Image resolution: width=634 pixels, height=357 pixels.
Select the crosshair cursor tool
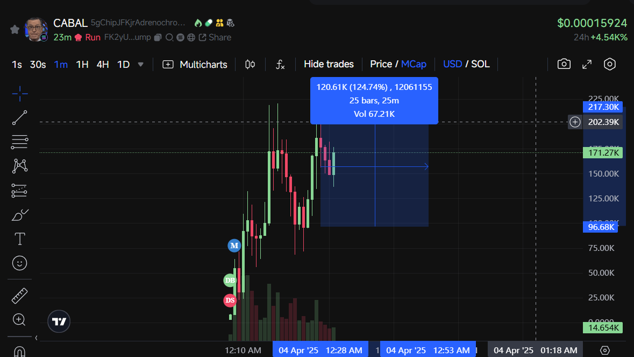(19, 94)
